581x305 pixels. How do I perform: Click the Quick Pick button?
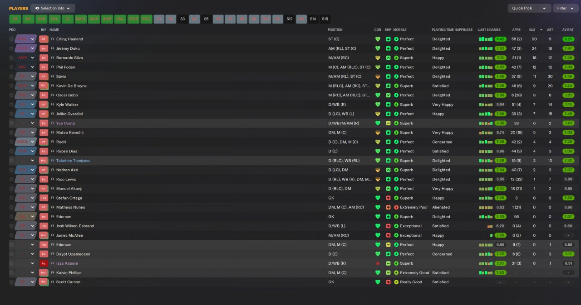522,8
